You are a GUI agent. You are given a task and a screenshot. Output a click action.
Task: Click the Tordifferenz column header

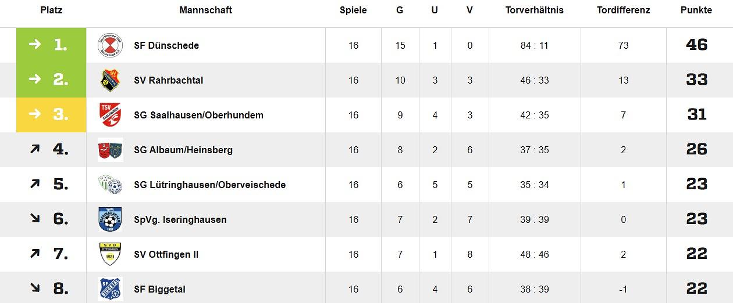[623, 10]
